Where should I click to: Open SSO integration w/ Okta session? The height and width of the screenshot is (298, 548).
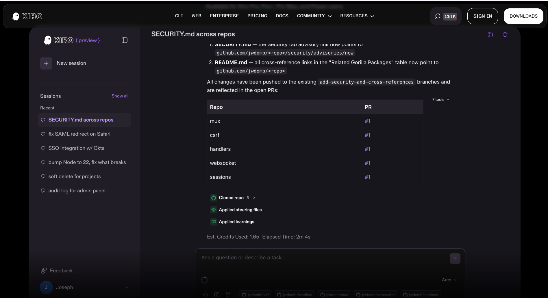coord(84,148)
